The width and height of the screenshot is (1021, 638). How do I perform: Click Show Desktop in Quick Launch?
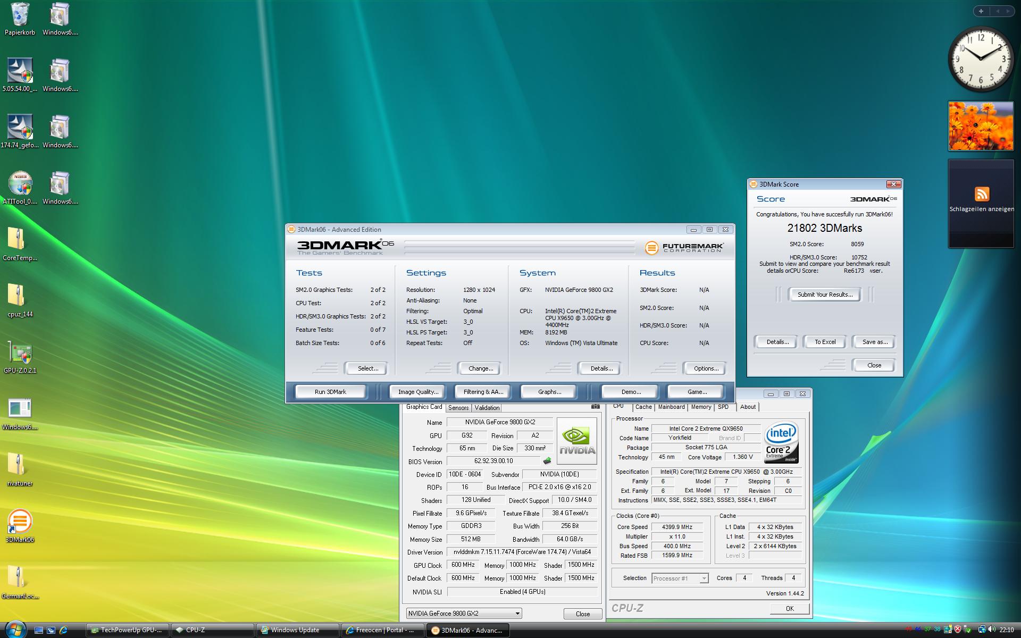(38, 630)
